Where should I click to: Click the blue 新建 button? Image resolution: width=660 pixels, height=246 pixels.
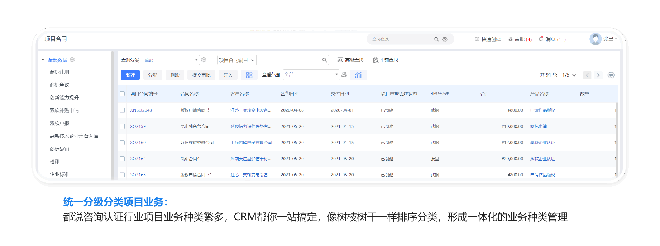(x=130, y=75)
